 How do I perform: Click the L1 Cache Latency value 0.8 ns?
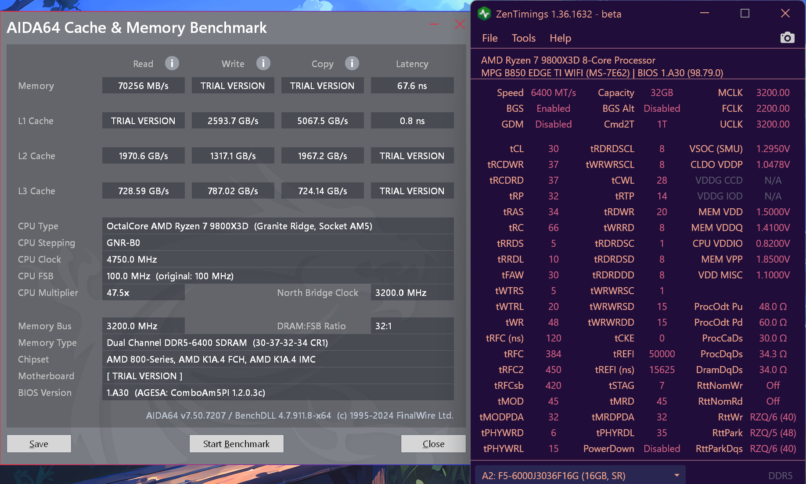[x=412, y=121]
